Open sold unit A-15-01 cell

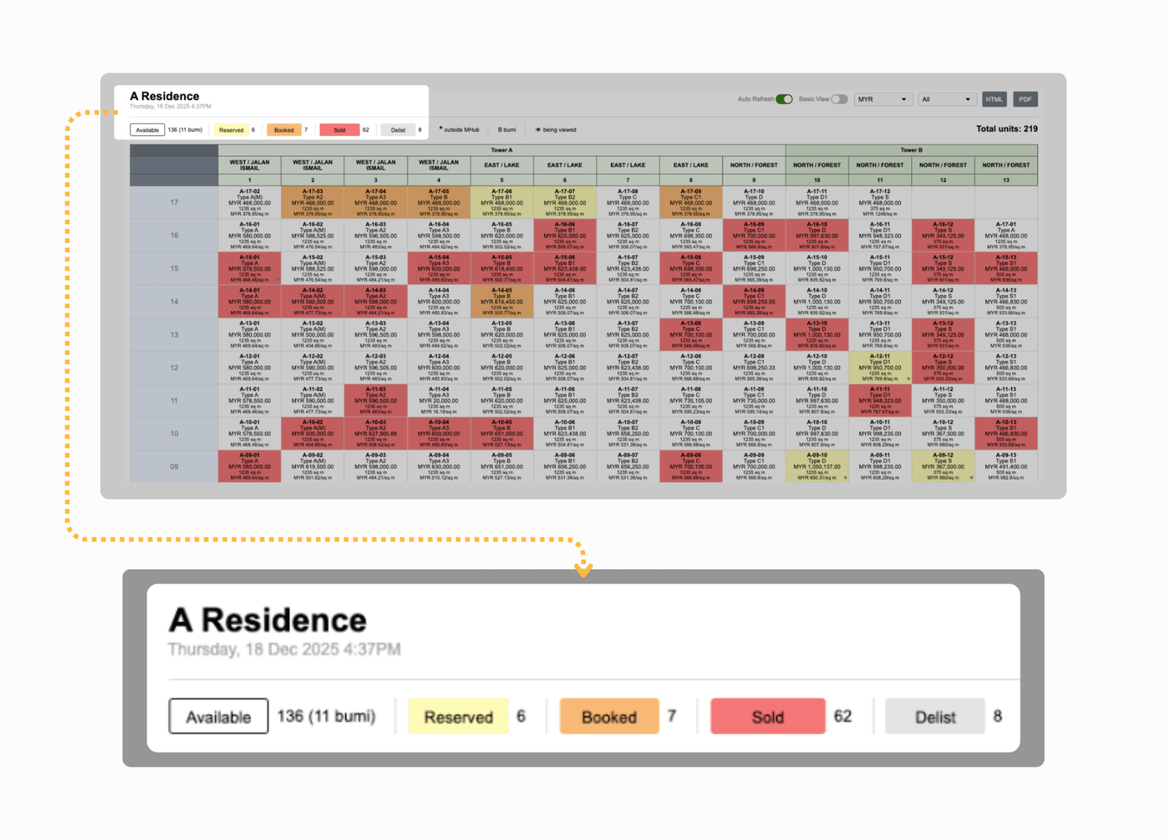(x=250, y=268)
